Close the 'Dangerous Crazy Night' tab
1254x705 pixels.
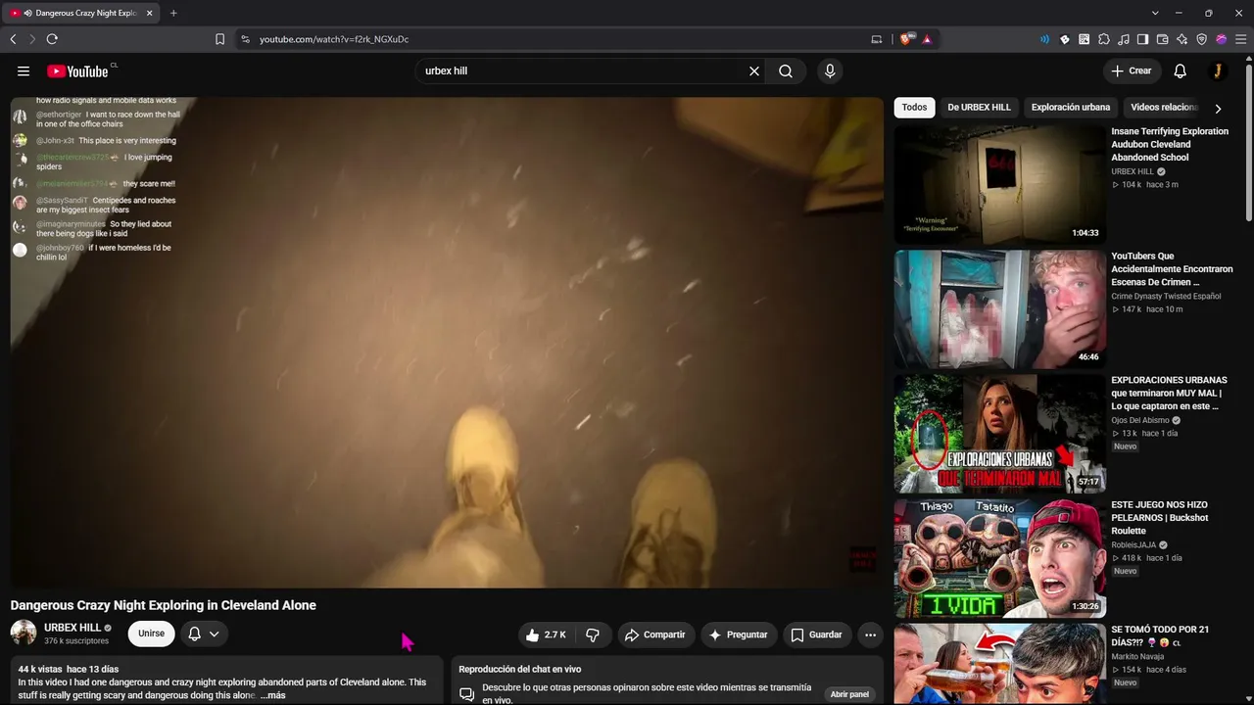tap(150, 13)
